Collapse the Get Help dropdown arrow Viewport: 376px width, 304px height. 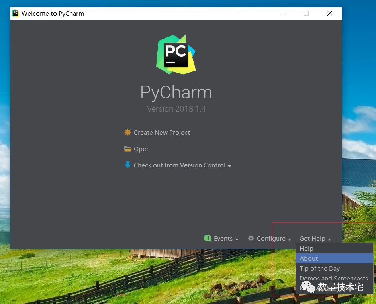pos(329,239)
